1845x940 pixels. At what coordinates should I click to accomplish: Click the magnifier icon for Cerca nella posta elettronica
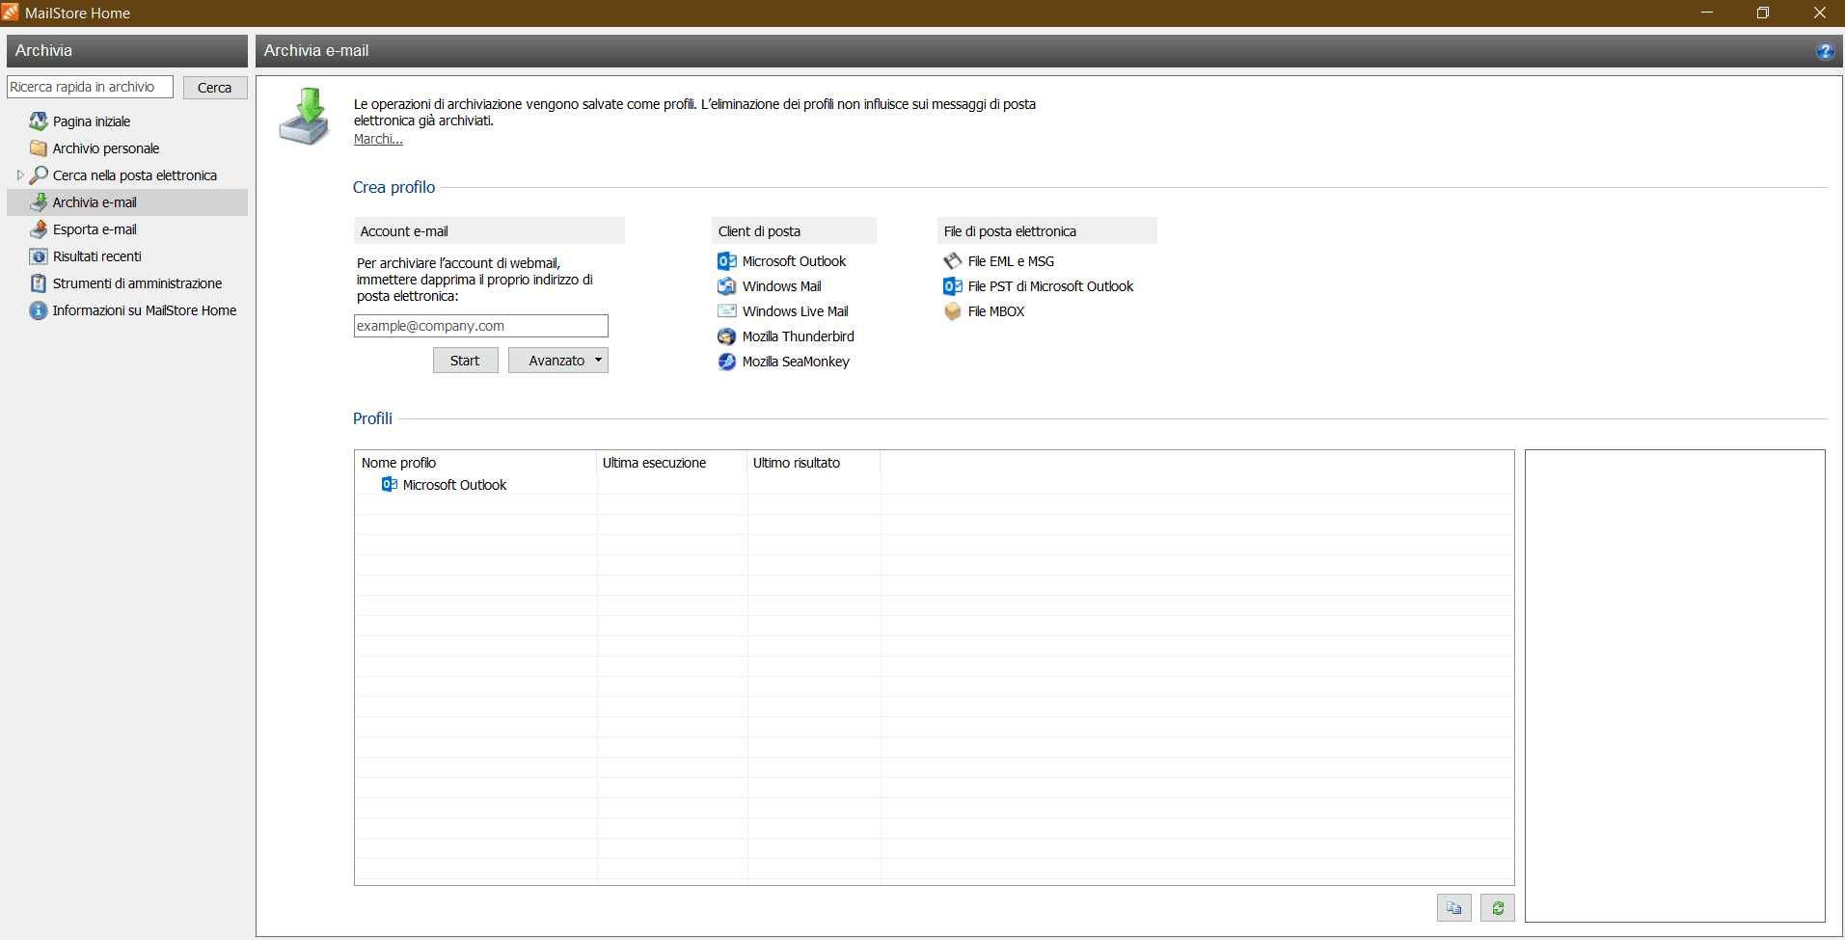coord(39,175)
